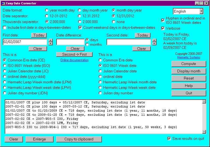Toggle 'Save results on quit' checkbox
Screen dimensions: 210x147
(169, 139)
